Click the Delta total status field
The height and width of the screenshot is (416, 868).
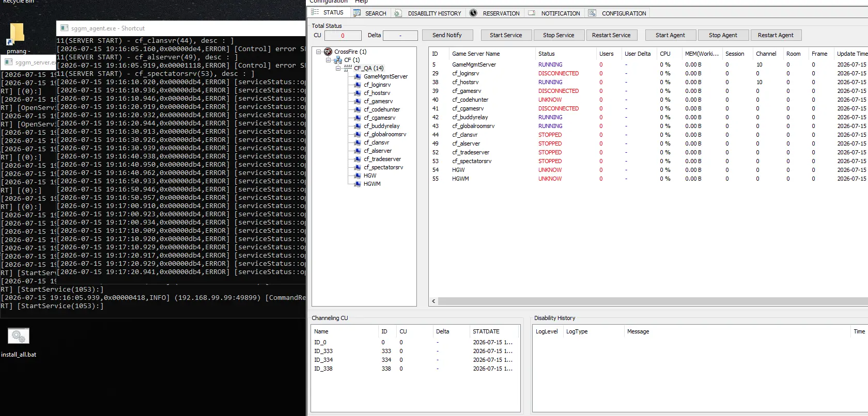(400, 36)
